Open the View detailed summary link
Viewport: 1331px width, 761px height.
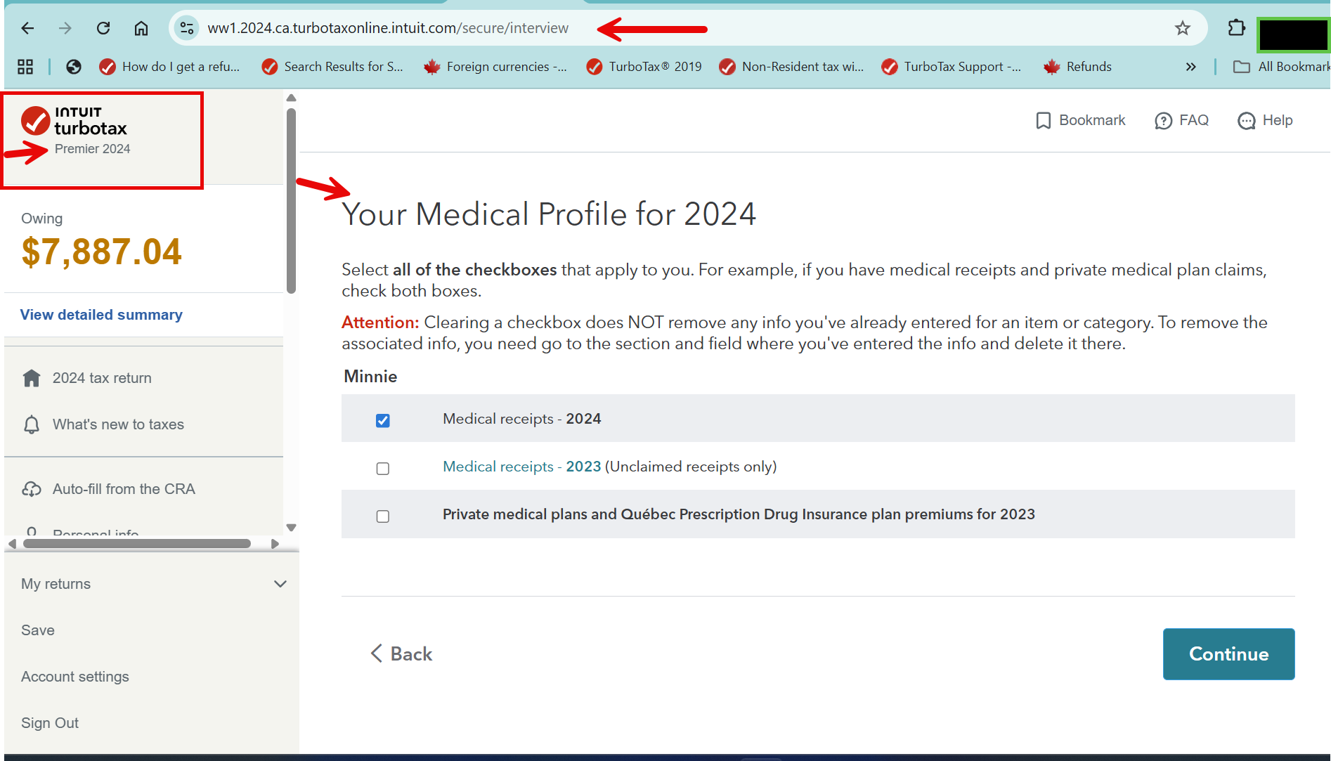(x=101, y=315)
